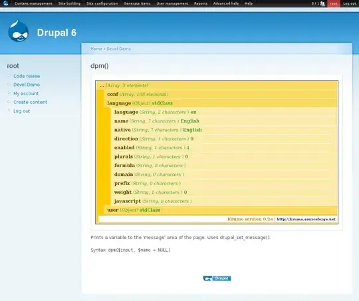Click the Drupal 6 droplet logo
The height and width of the screenshot is (301, 359).
[19, 31]
